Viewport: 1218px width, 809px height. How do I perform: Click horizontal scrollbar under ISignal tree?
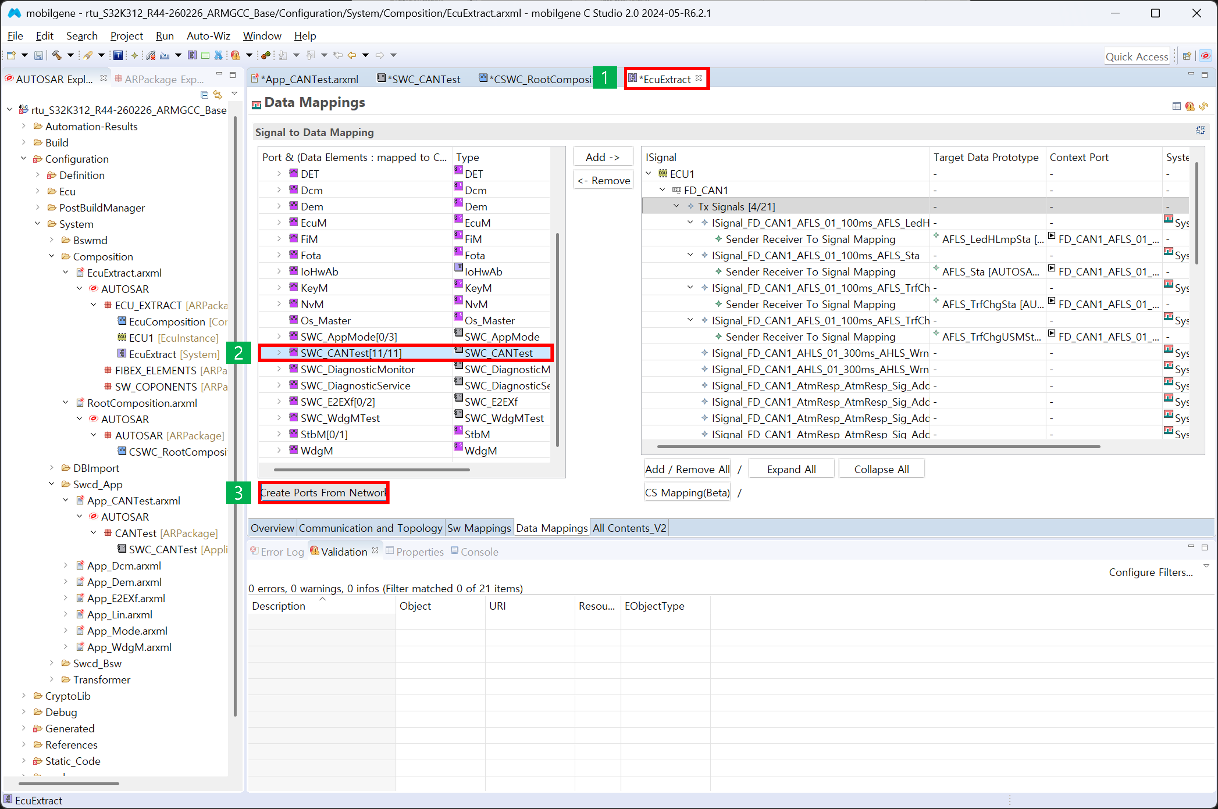[879, 446]
